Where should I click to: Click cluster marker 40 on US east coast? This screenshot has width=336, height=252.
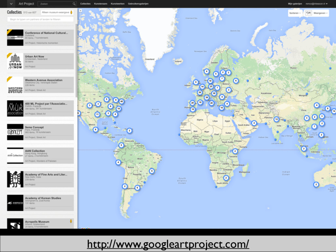coord(121,101)
